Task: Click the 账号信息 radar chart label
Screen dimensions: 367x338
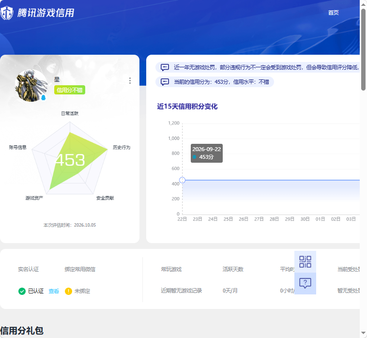Action: (18, 147)
